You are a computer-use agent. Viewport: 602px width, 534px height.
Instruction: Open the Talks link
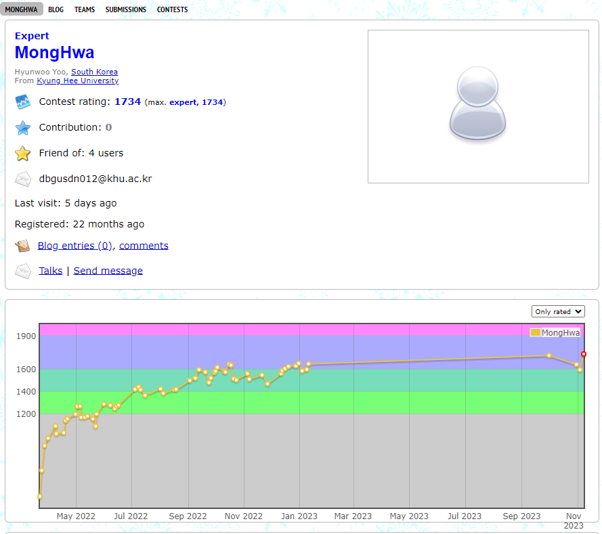tap(50, 271)
